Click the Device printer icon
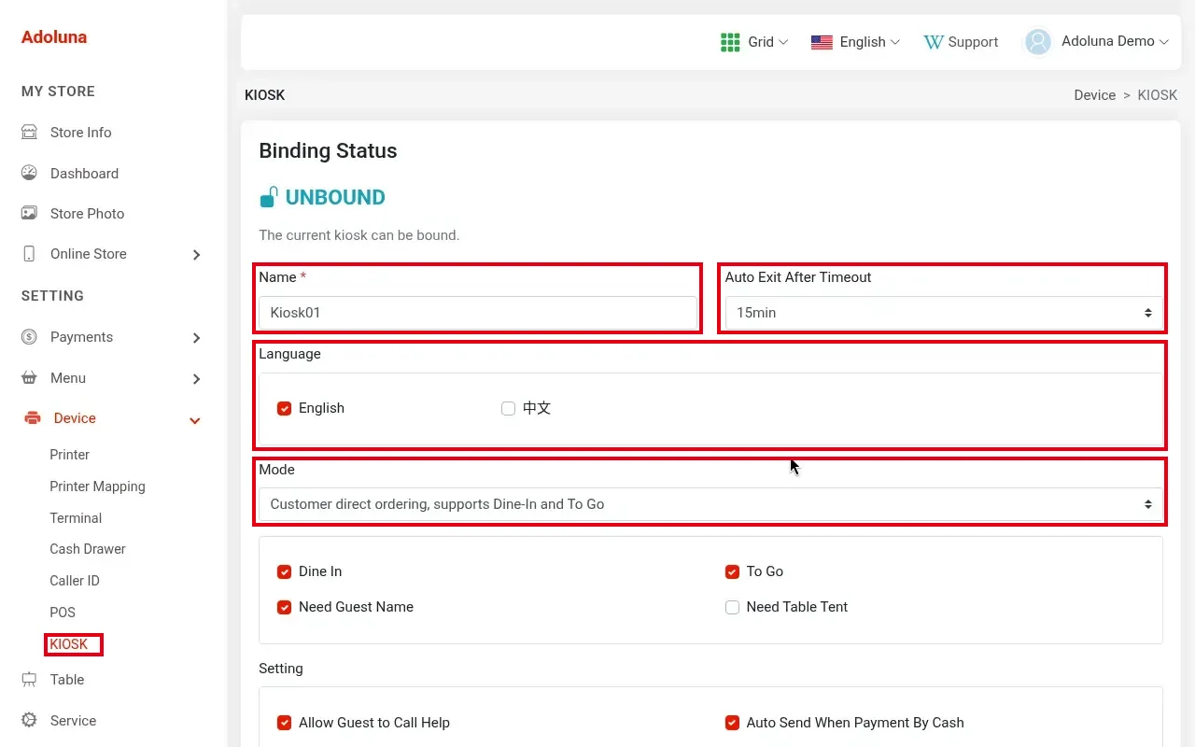1195x747 pixels. click(x=32, y=418)
